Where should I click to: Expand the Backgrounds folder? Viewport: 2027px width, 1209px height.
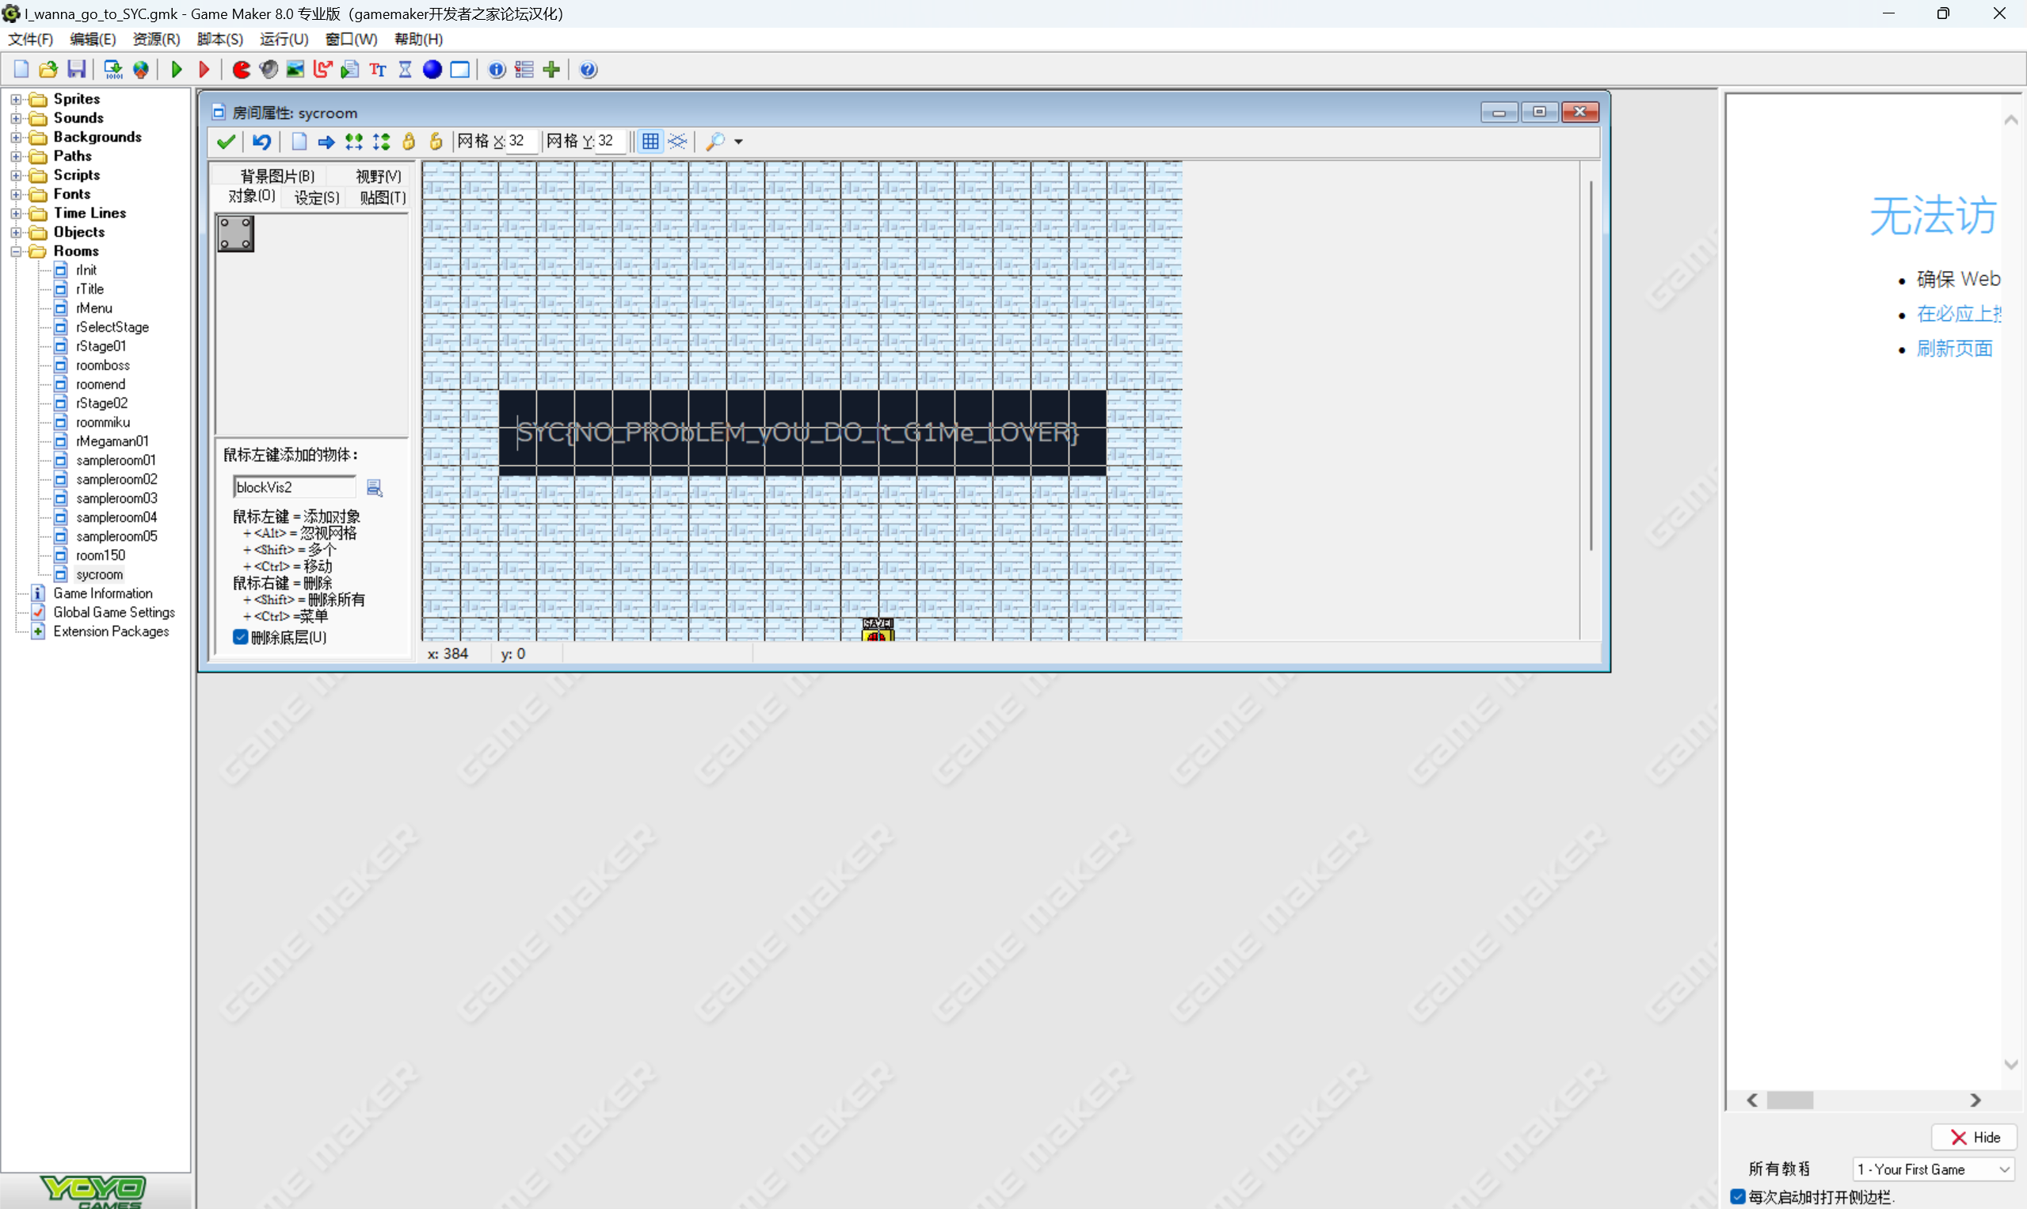pos(16,137)
